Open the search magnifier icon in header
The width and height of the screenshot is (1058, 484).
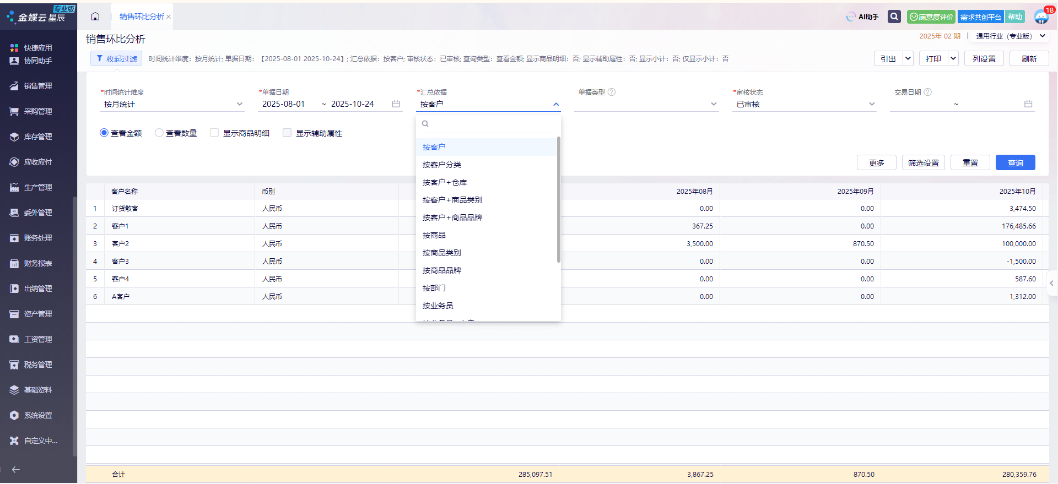click(x=894, y=17)
